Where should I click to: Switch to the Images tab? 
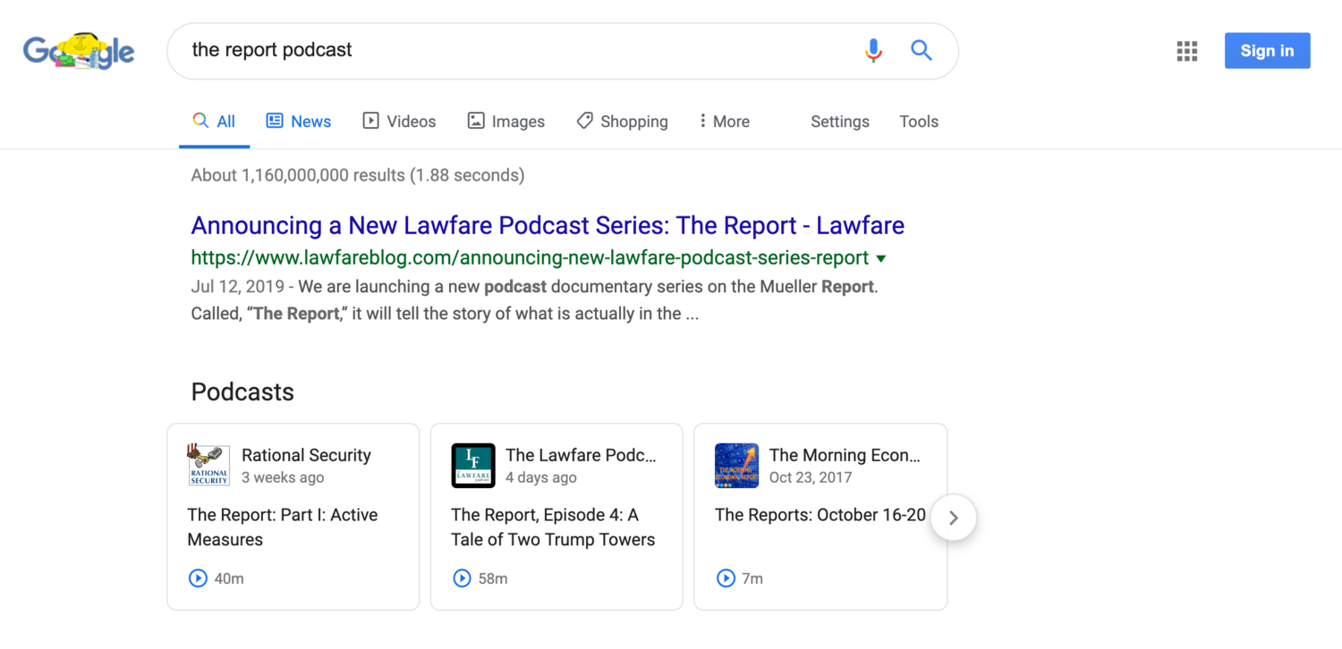[517, 121]
